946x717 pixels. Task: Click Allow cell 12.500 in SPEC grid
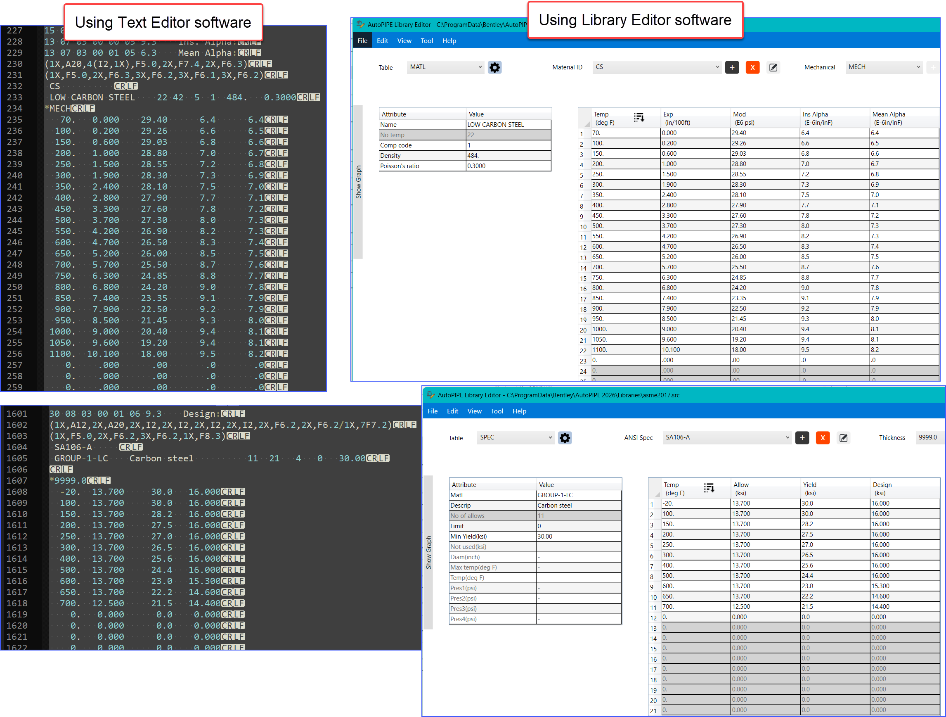coord(765,607)
